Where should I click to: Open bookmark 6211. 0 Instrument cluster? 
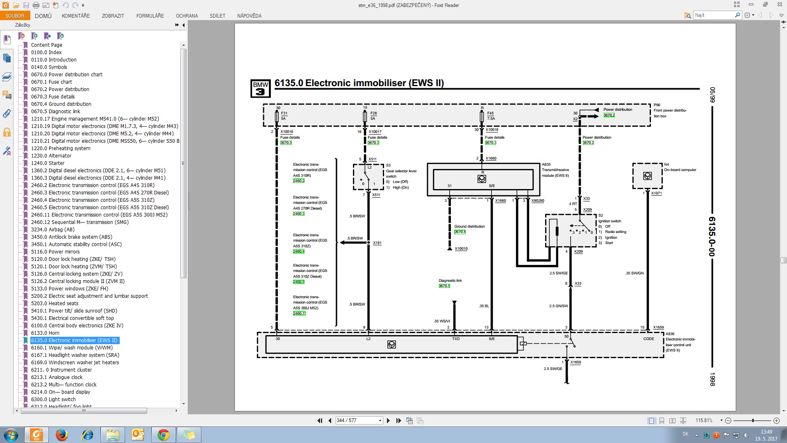pos(61,370)
